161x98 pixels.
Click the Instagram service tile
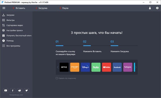pyautogui.click(x=128, y=67)
